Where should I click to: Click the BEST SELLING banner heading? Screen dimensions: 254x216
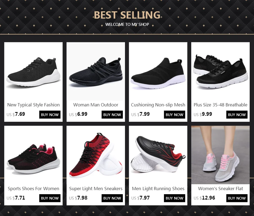coord(127,15)
